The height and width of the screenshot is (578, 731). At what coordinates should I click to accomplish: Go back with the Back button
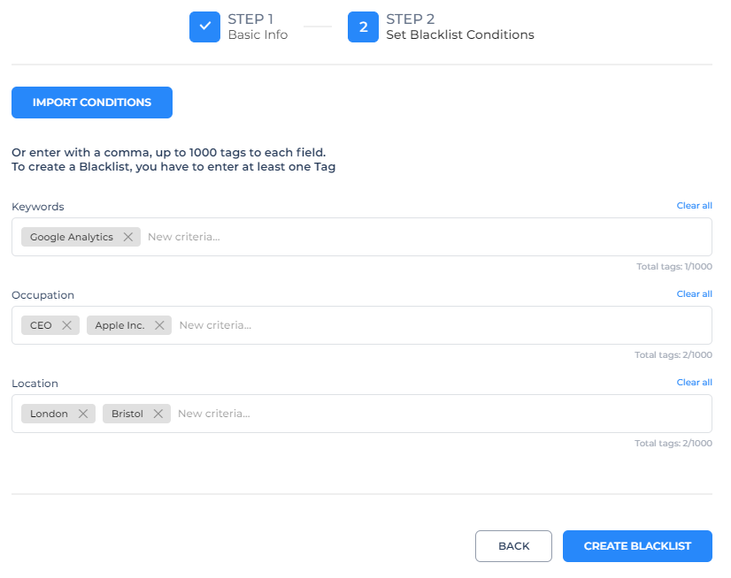[513, 546]
